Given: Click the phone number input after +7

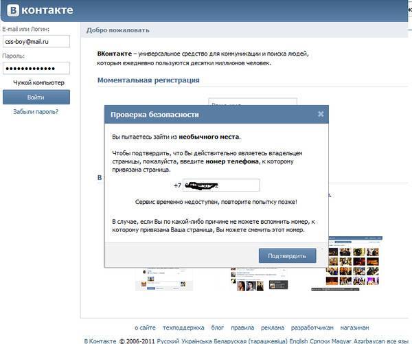Looking at the screenshot, I should pyautogui.click(x=221, y=185).
